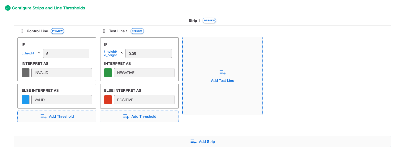404x151 pixels.
Task: Edit the POSITIVE interpretation field
Action: click(144, 100)
